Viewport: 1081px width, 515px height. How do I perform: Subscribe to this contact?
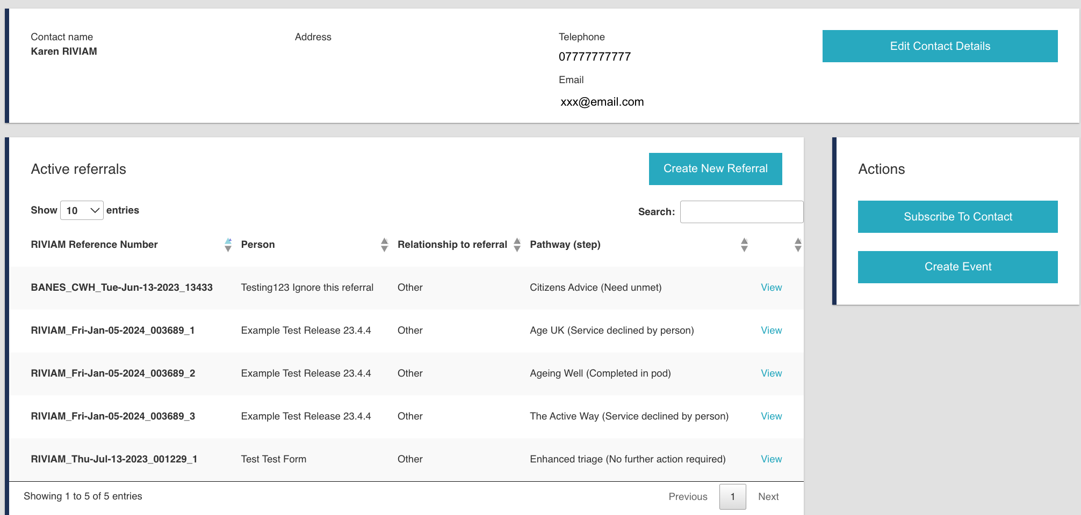pyautogui.click(x=957, y=217)
